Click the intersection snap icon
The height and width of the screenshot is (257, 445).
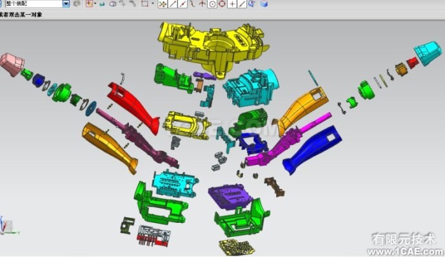pyautogui.click(x=202, y=4)
